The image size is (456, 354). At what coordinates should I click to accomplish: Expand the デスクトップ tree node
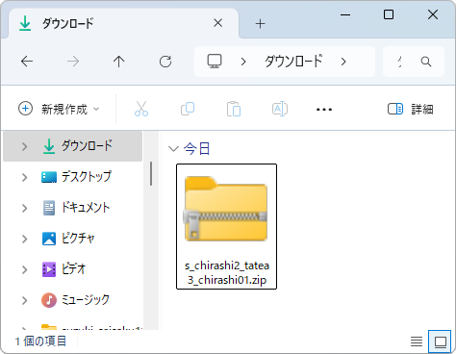pos(24,177)
